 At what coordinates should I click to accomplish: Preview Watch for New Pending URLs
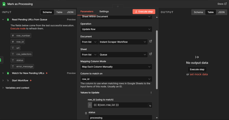71,73
